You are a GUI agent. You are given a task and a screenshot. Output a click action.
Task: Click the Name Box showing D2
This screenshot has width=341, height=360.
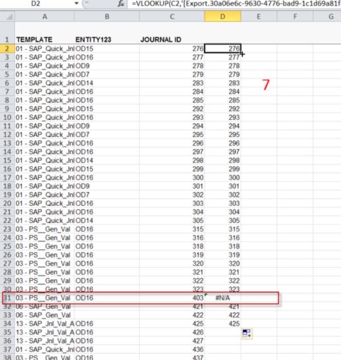pyautogui.click(x=37, y=3)
